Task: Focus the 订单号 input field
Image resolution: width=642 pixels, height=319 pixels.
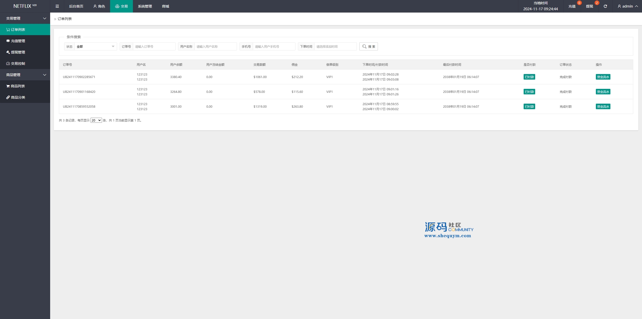Action: click(154, 46)
